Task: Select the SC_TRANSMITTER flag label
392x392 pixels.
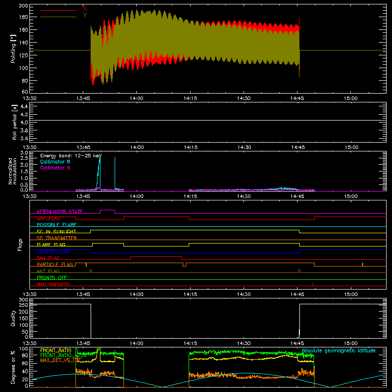Action: [x=57, y=238]
